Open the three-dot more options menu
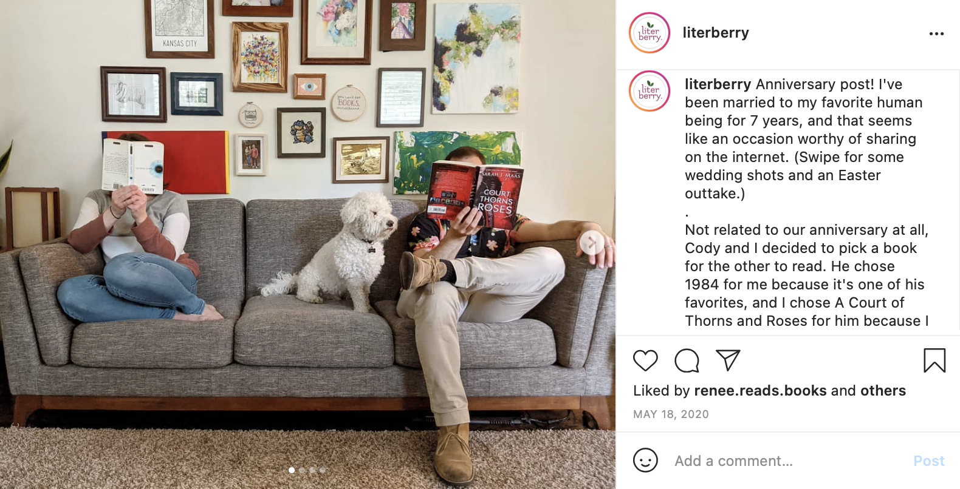Image resolution: width=960 pixels, height=489 pixels. pos(936,33)
